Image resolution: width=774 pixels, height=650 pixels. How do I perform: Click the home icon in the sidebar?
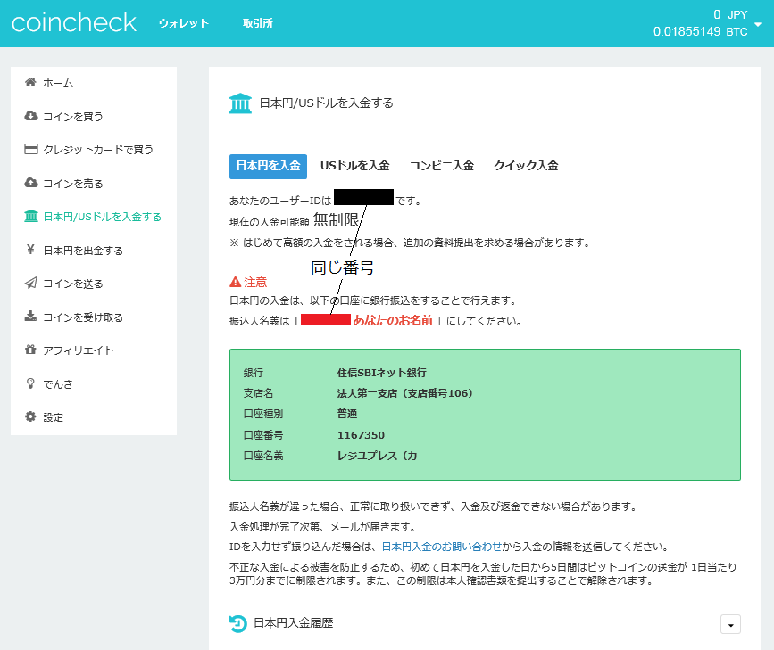[x=30, y=83]
